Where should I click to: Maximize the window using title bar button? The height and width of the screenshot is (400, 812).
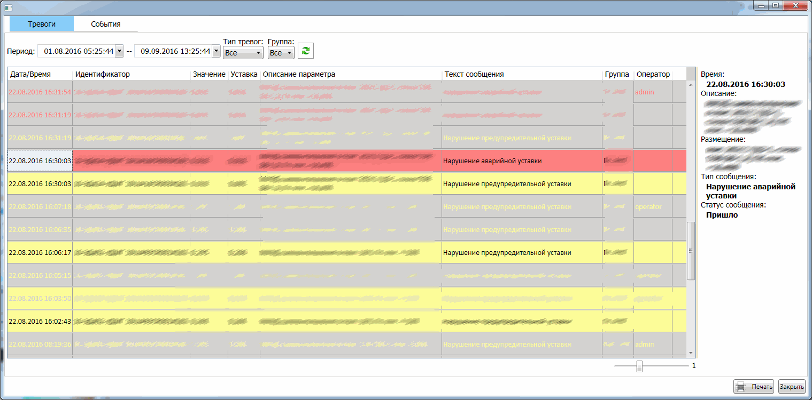pyautogui.click(x=775, y=5)
